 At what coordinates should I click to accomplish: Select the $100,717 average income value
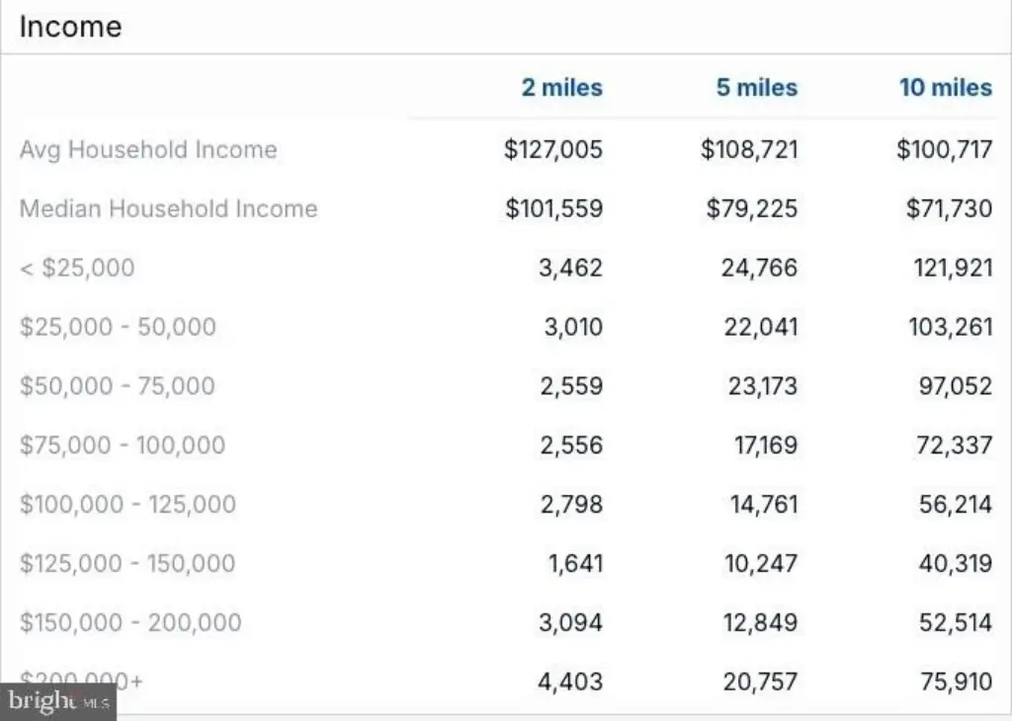pyautogui.click(x=944, y=149)
